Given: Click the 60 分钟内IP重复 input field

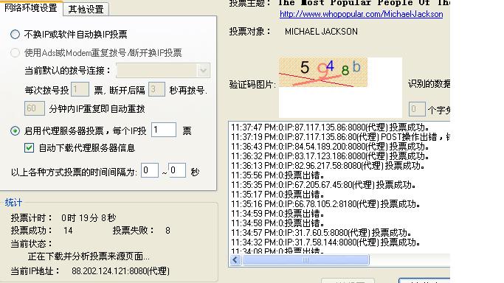Looking at the screenshot, I should [x=35, y=108].
